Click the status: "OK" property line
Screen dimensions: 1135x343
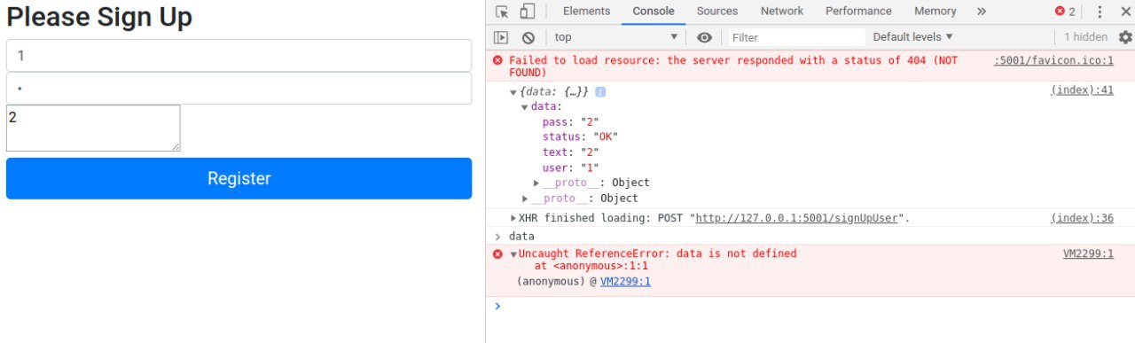click(580, 137)
